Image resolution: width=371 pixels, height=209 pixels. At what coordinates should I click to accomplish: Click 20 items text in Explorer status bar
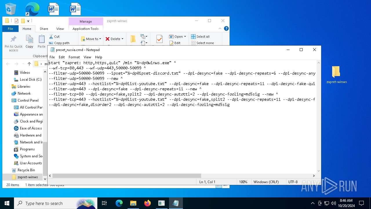tap(13, 185)
